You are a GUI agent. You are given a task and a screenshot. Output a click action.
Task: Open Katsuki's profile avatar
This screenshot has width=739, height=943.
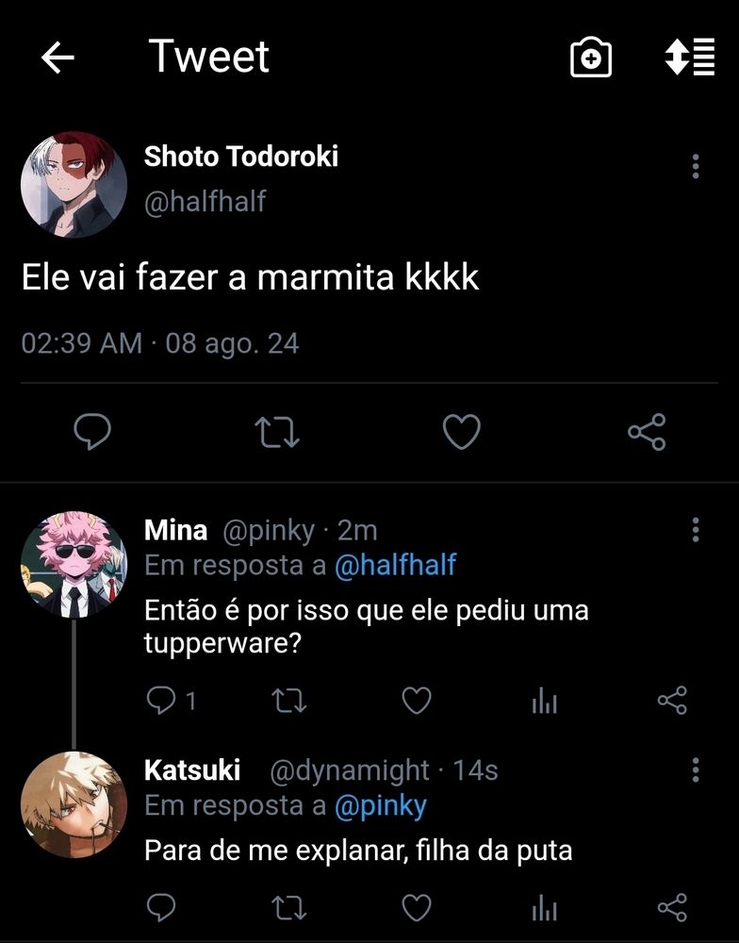click(x=74, y=804)
